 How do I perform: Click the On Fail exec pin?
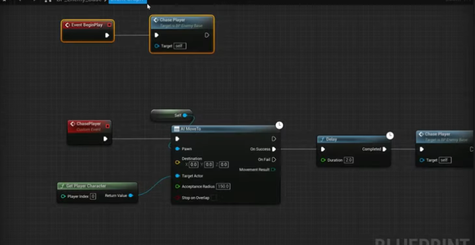[274, 159]
